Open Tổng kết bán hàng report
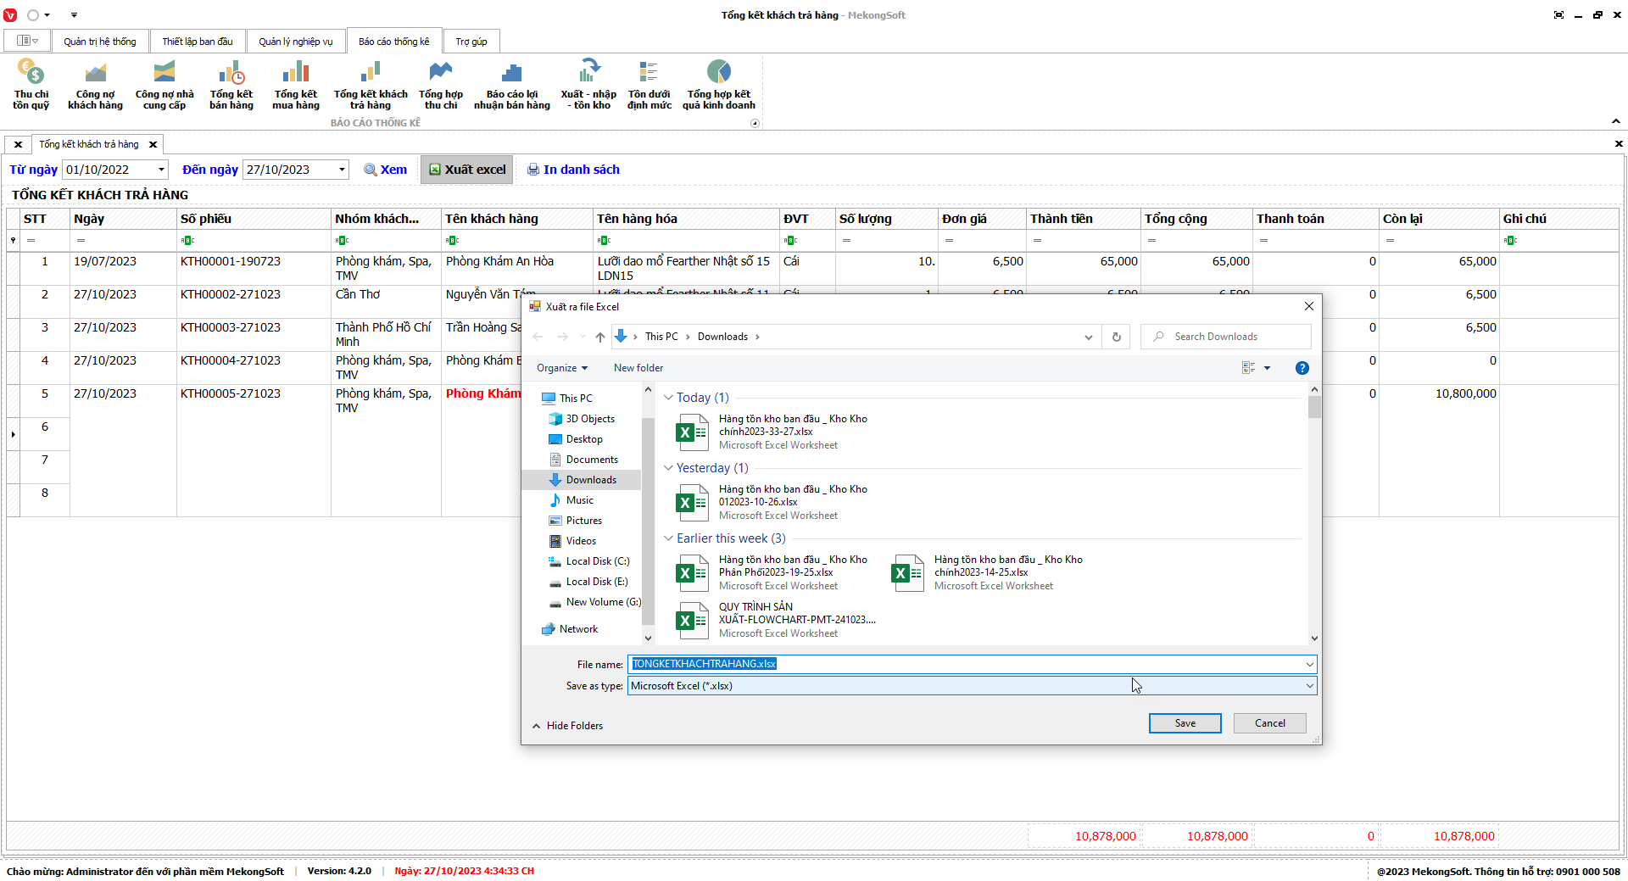Viewport: 1628px width, 881px height. pos(231,84)
